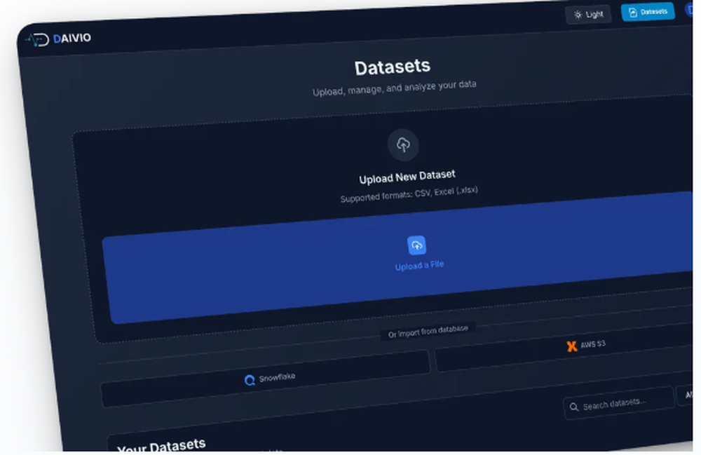
Task: Select the Datasets page heading
Action: pyautogui.click(x=393, y=67)
